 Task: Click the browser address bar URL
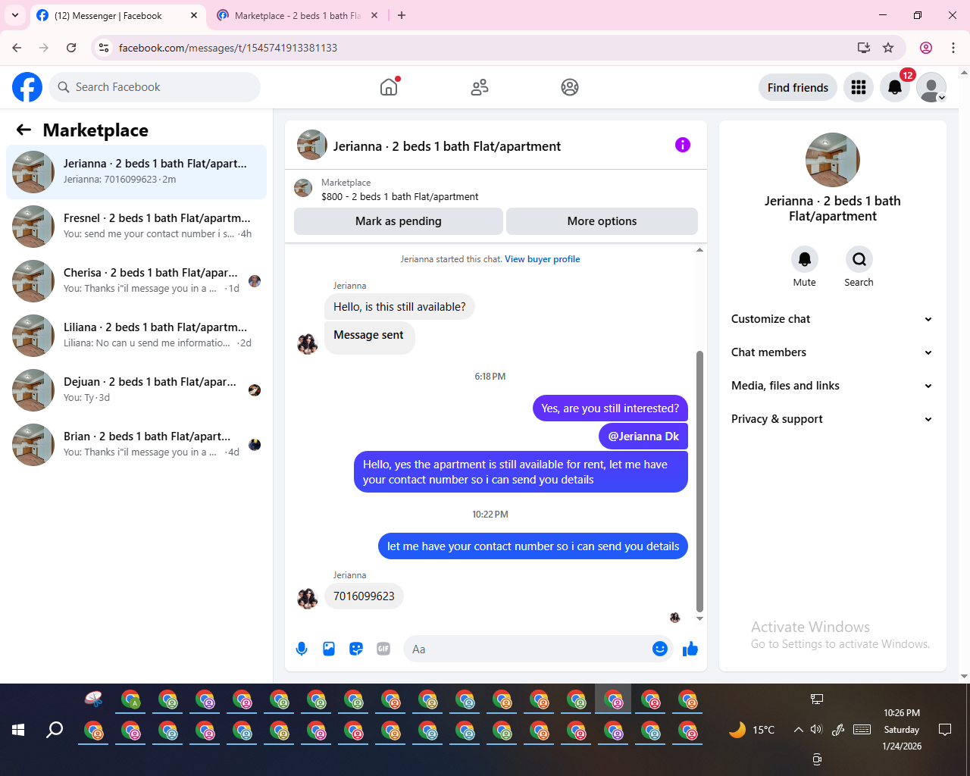pyautogui.click(x=228, y=48)
